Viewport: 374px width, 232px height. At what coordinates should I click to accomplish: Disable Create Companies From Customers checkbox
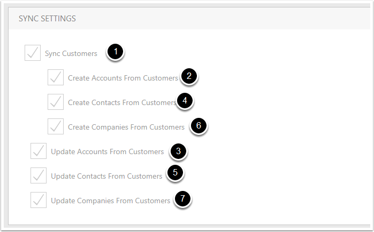[x=56, y=126]
